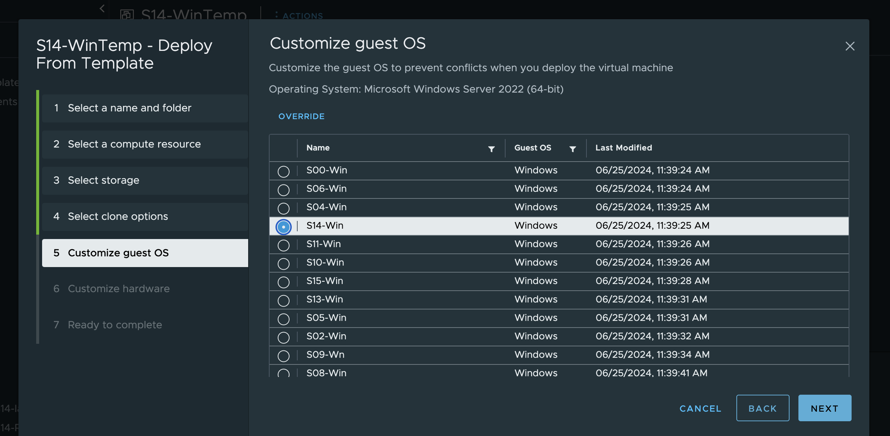Select the S00-Win radio button
Screen dimensions: 890x436
283,172
